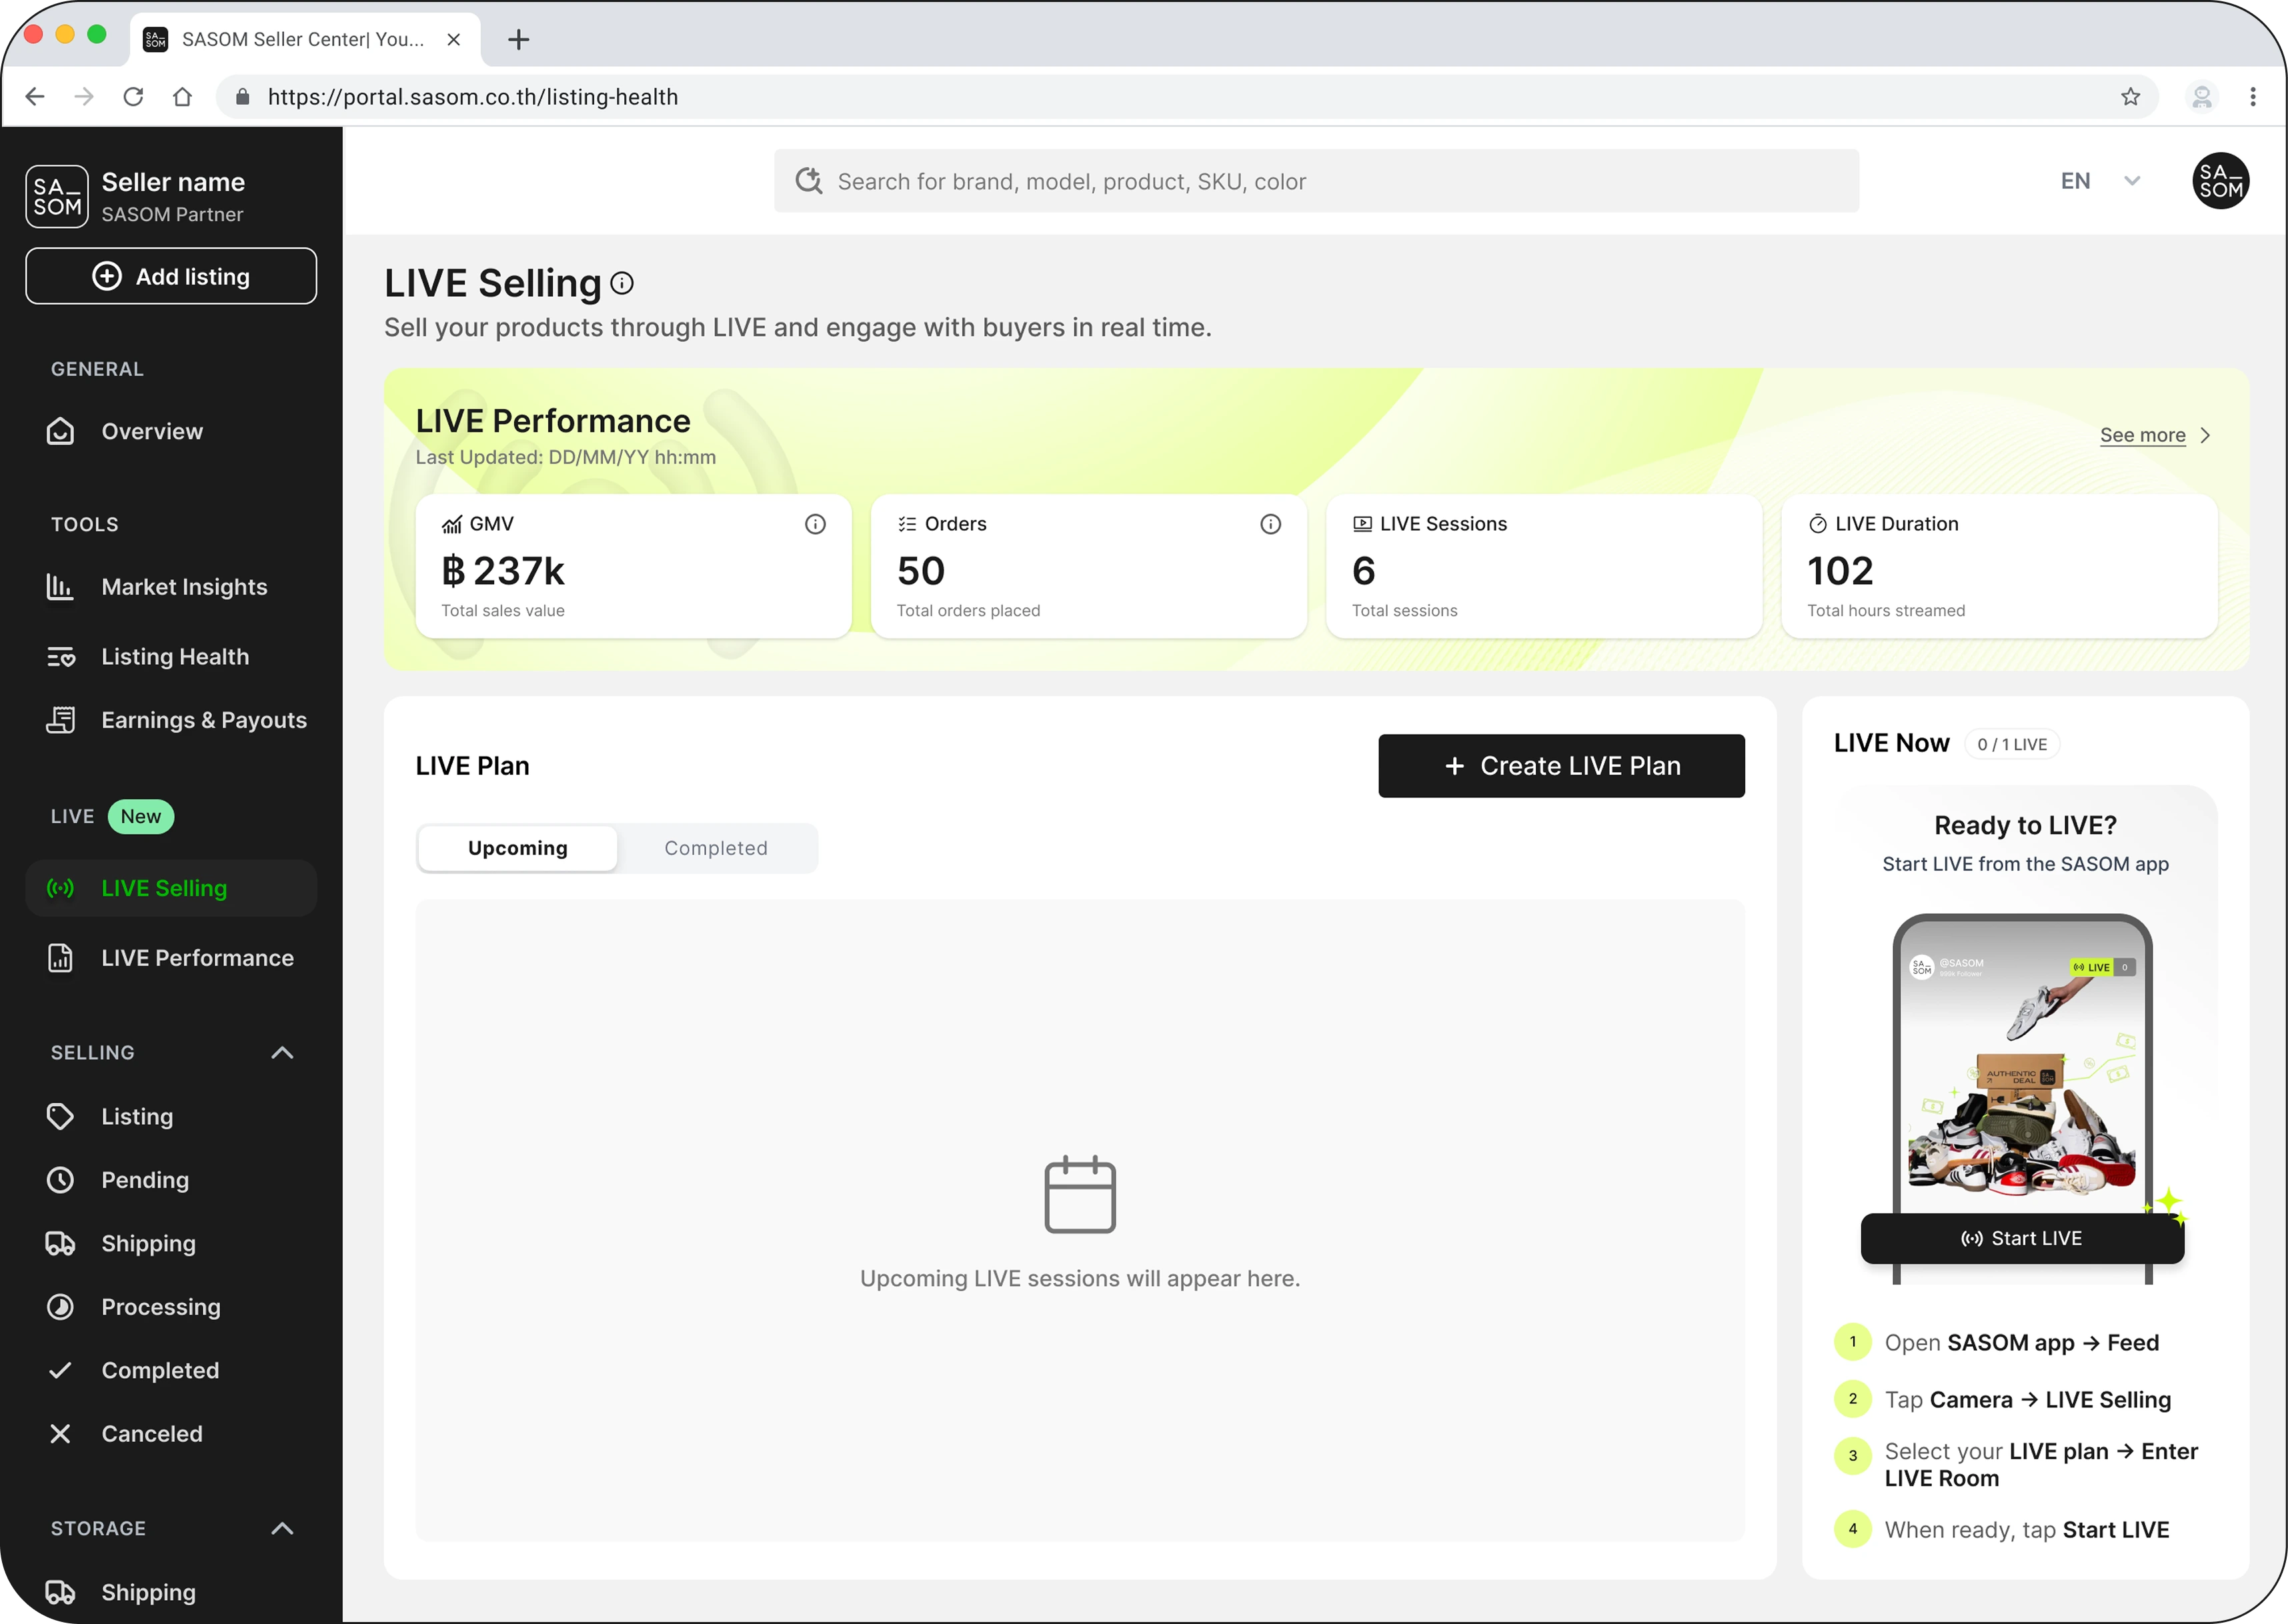Show info tooltip beside LIVE Selling title
The width and height of the screenshot is (2288, 1624).
point(622,284)
